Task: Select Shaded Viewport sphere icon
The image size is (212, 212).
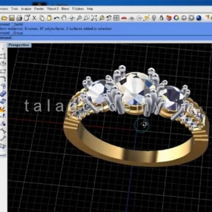Action: point(184,18)
